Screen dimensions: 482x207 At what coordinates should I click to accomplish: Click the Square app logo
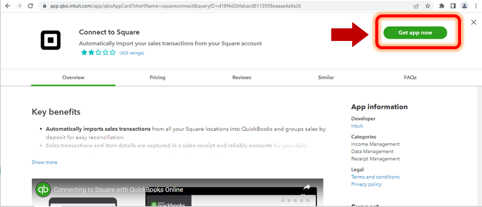click(x=51, y=41)
